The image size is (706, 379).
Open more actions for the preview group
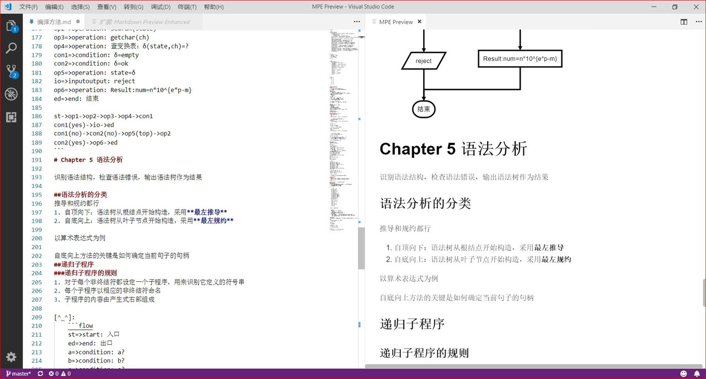[698, 22]
